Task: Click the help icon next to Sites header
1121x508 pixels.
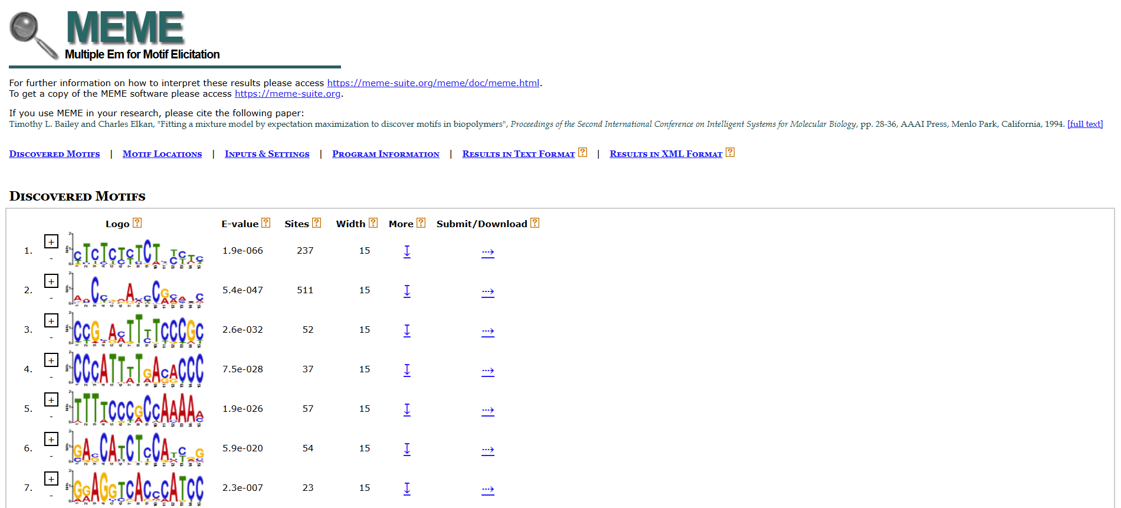Action: tap(317, 223)
